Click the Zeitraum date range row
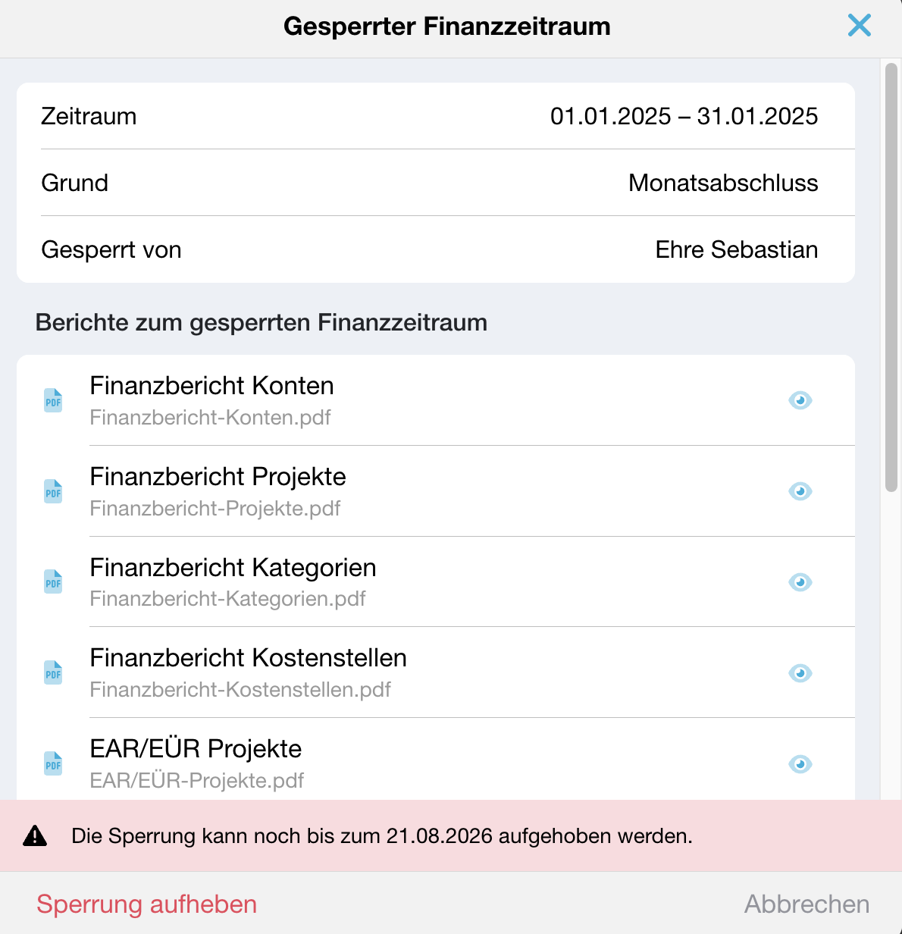This screenshot has height=934, width=902. pos(436,116)
